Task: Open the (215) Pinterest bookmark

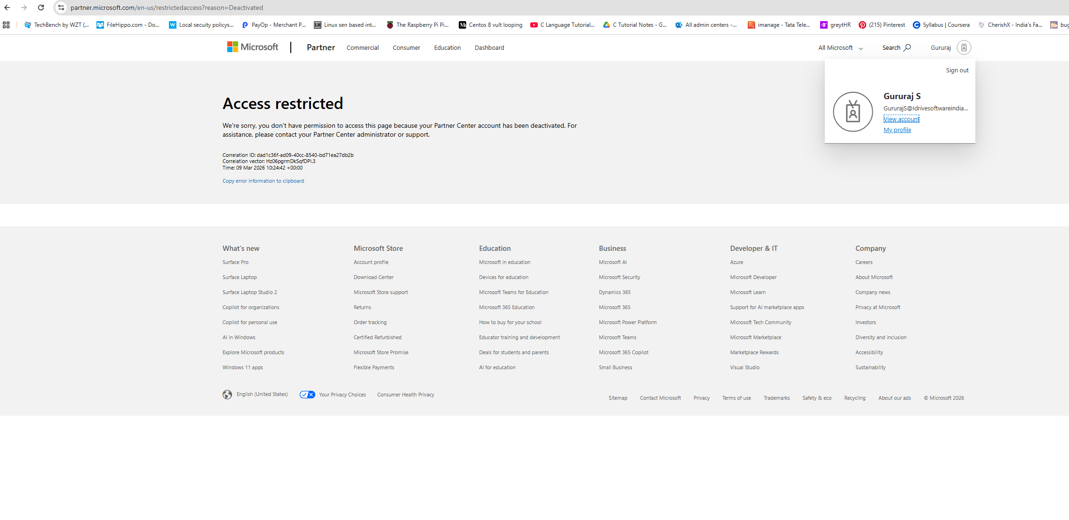Action: coord(882,25)
